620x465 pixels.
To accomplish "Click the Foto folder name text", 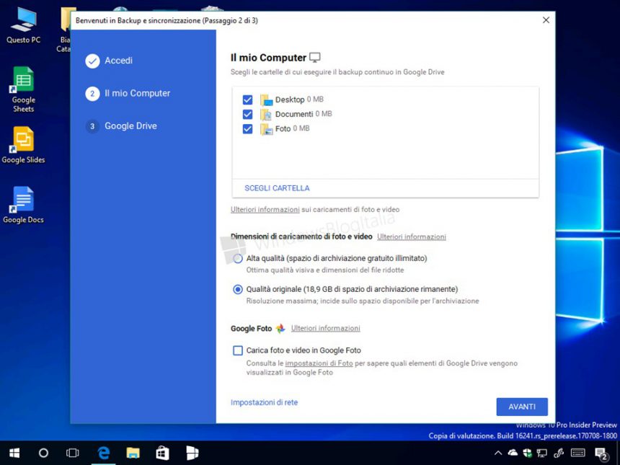I will [x=283, y=129].
